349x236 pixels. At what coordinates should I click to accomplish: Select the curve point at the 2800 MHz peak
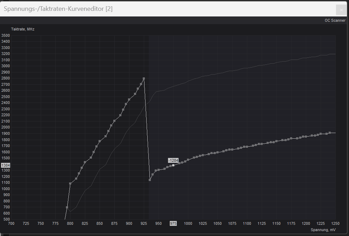[144, 78]
